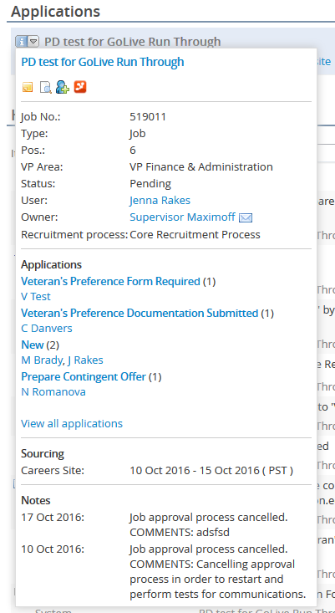Click View all applications link

[x=72, y=424]
